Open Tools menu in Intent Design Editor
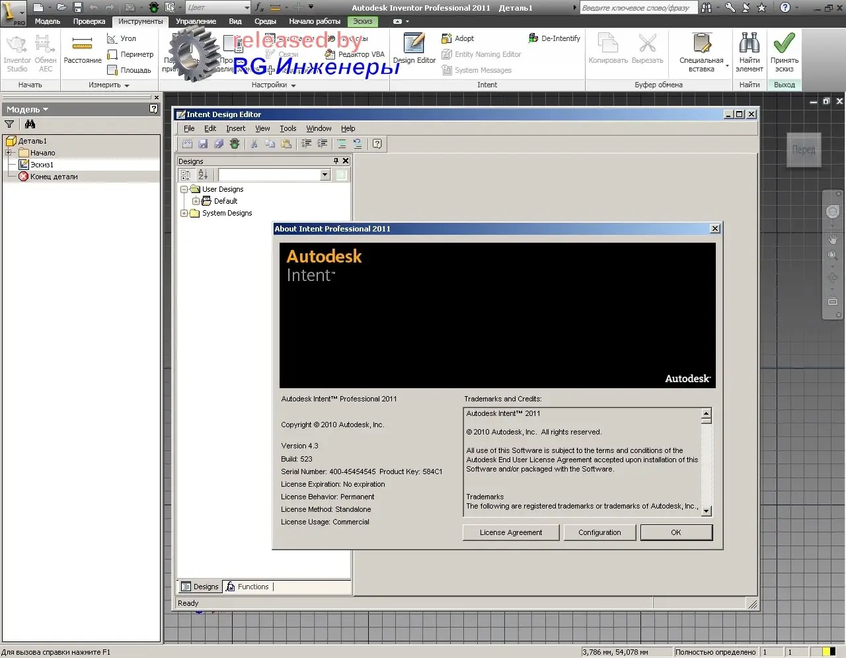This screenshot has height=658, width=846. (288, 128)
